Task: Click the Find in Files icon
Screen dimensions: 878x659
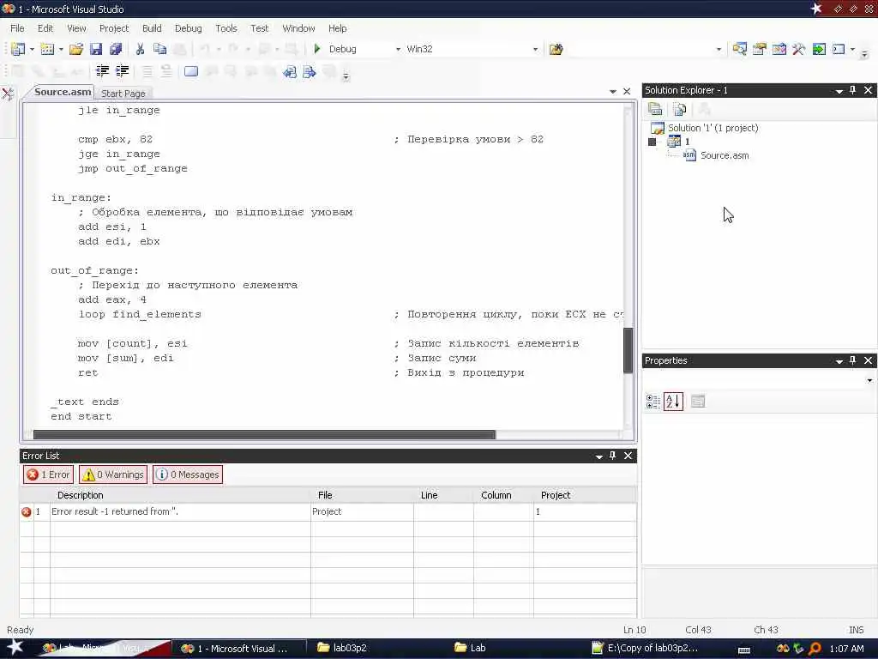Action: tap(556, 49)
